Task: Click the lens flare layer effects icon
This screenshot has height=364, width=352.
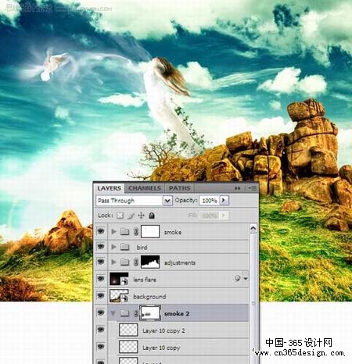Action: [237, 279]
